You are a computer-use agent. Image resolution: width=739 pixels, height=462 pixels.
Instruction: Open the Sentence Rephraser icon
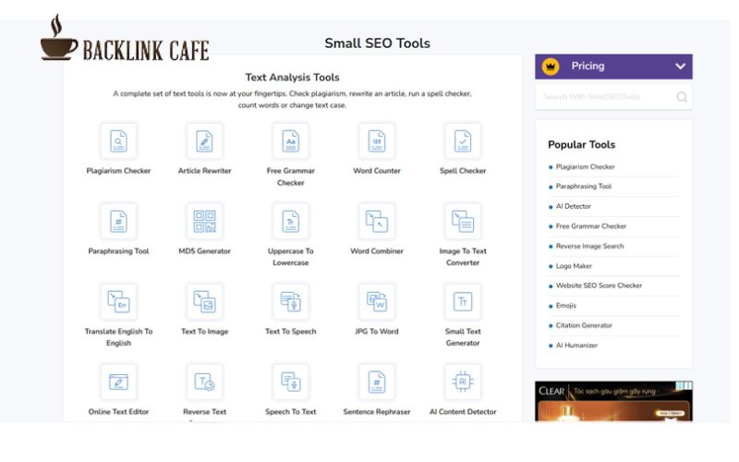click(377, 382)
